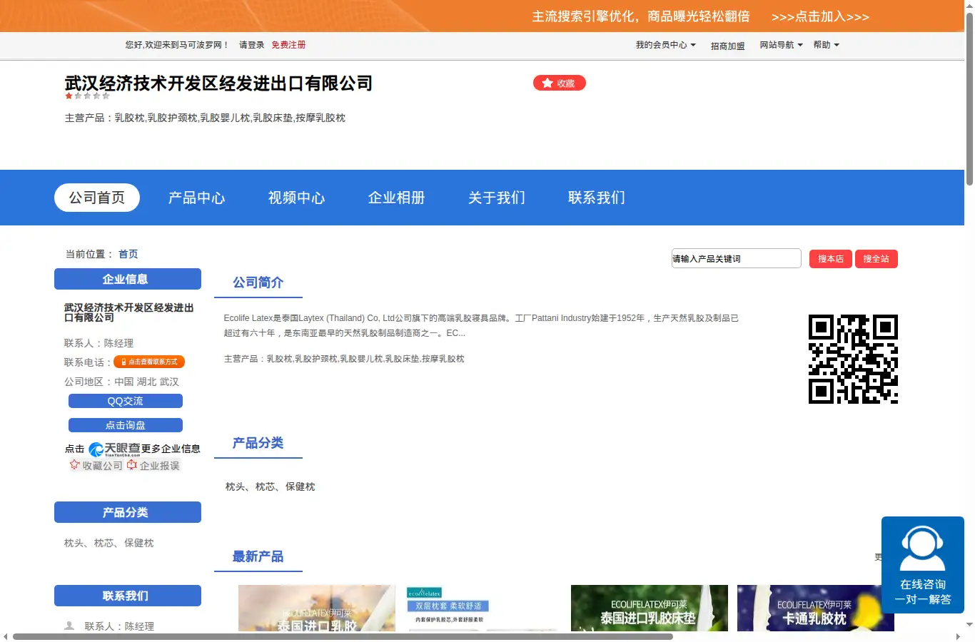Click the scroll-left arrow of horizontal scrollbar
975x642 pixels.
click(6, 636)
